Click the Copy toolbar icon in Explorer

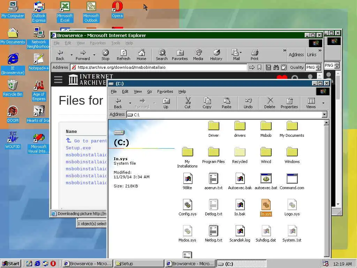207,103
